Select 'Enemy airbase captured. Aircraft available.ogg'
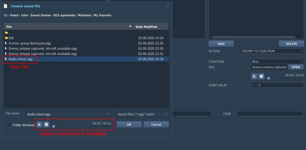Screen dimensions: 306x150 [43, 49]
